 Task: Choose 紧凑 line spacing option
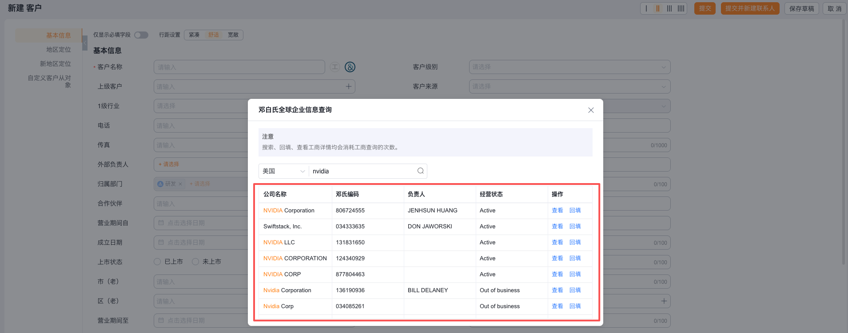[194, 35]
